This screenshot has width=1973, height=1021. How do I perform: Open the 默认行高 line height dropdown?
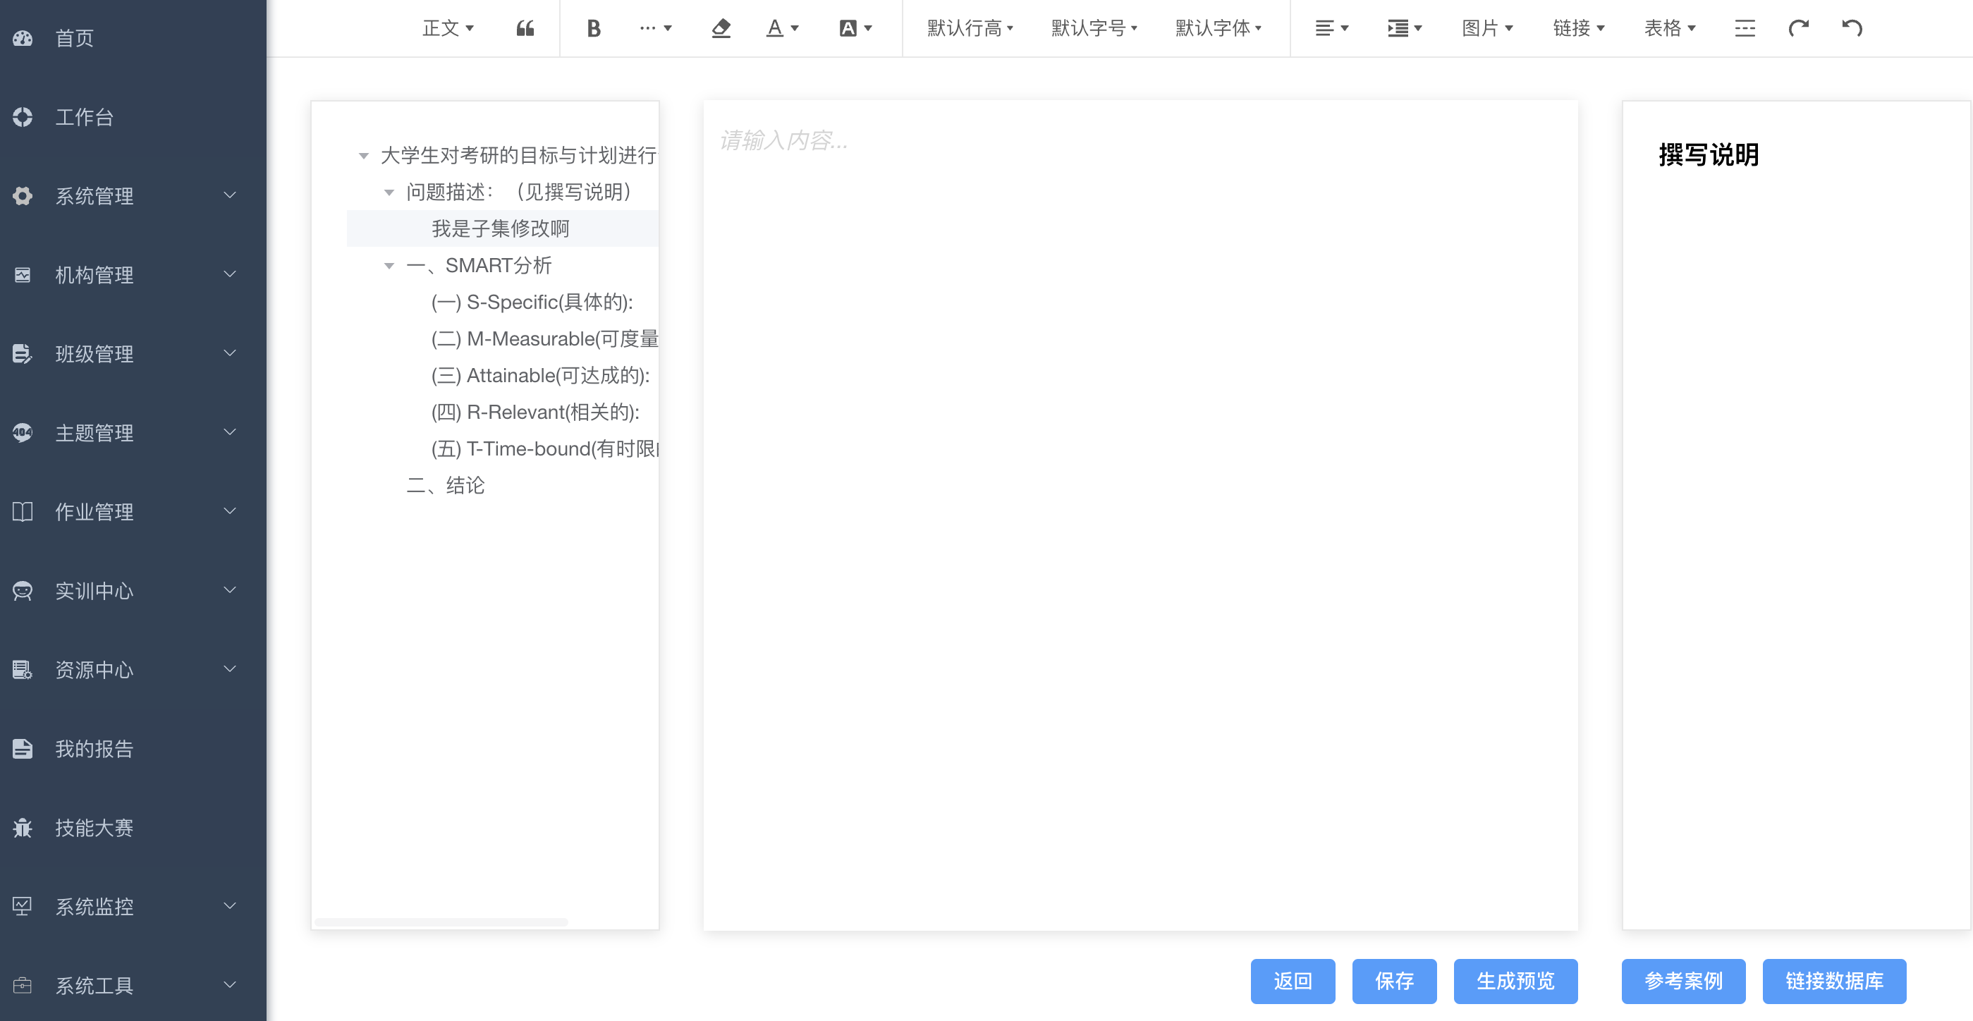(970, 28)
